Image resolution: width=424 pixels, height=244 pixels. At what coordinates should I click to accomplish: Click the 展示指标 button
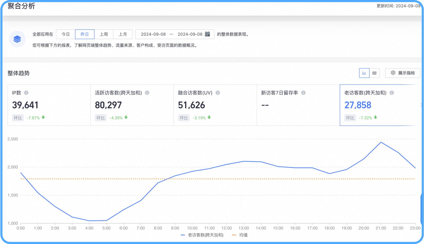click(x=402, y=73)
